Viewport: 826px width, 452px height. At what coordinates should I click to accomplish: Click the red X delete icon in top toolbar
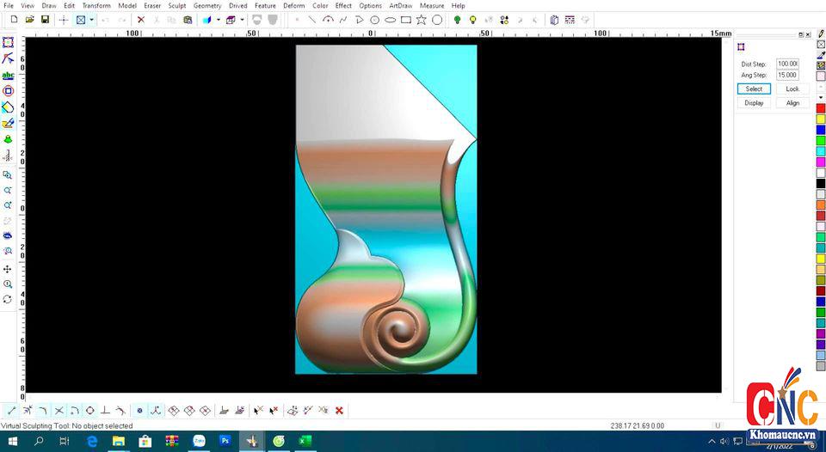(x=141, y=20)
